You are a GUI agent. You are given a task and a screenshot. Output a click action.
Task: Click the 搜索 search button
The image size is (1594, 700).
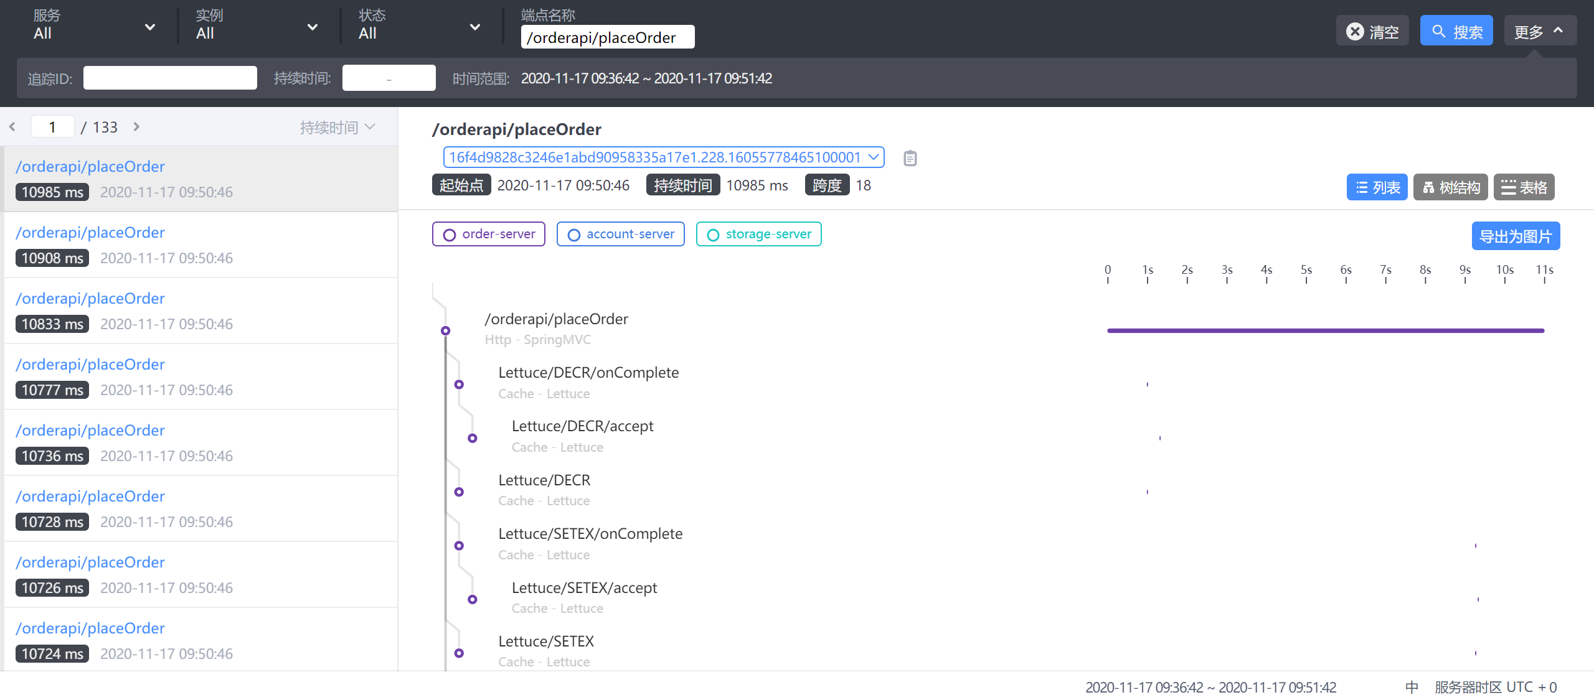(1456, 30)
